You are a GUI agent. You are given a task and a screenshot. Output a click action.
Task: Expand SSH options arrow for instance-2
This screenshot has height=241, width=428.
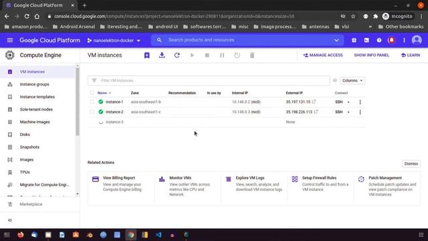tap(348, 112)
